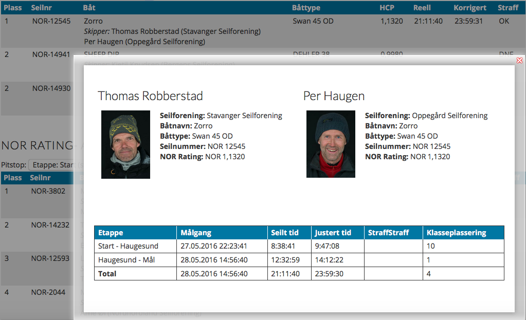Click adjusted time 14:12:22
This screenshot has width=526, height=320.
click(329, 260)
